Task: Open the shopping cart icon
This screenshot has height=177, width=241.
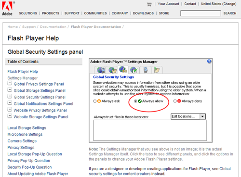Action: click(149, 4)
